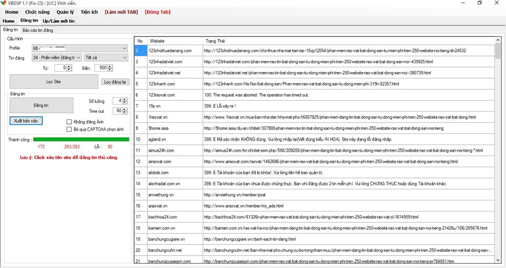Click Làm mới TAB menu item
This screenshot has width=506, height=268.
tap(121, 12)
